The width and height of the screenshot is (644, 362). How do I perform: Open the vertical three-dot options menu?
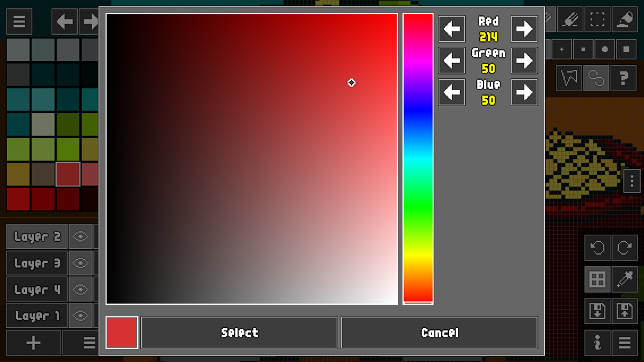tap(632, 181)
